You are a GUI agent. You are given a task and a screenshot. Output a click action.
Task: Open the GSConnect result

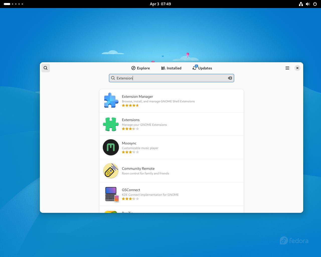click(x=172, y=194)
